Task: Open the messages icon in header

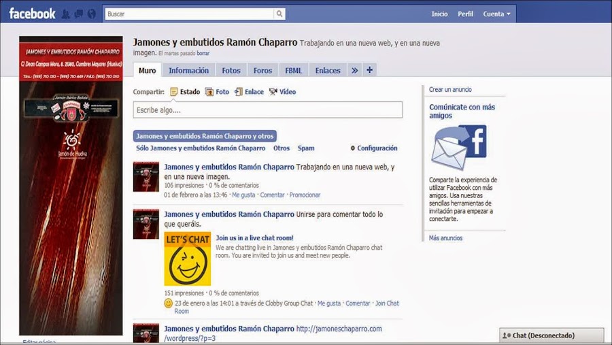Action: pyautogui.click(x=78, y=14)
